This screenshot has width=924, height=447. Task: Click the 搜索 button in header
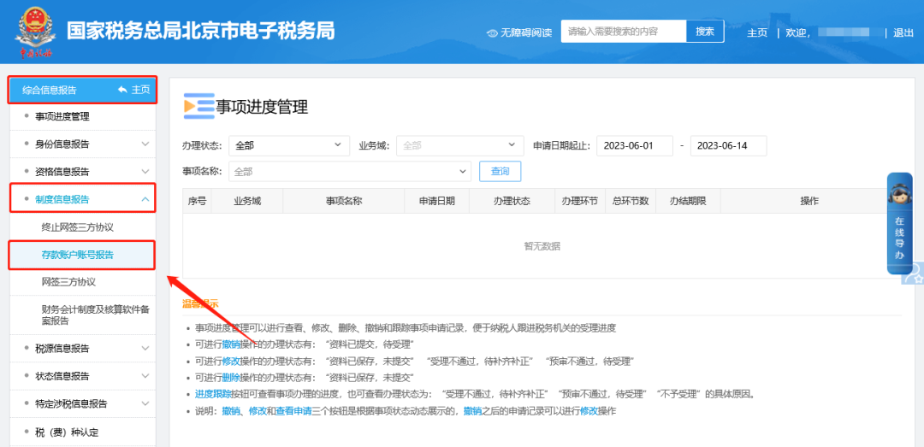point(704,32)
